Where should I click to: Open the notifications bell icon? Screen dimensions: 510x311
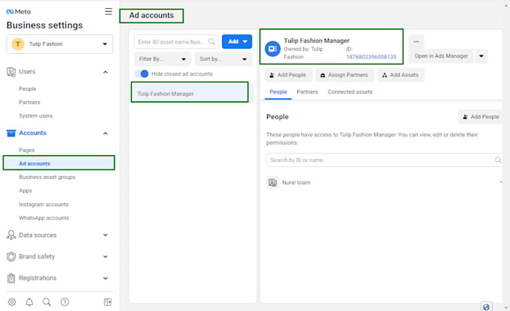click(29, 302)
